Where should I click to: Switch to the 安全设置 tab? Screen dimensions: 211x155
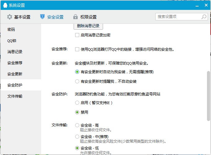click(x=52, y=17)
